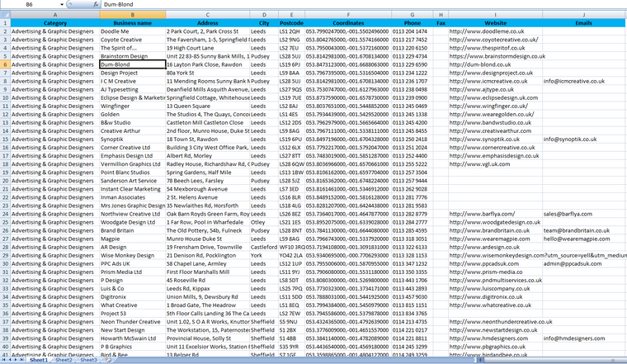Click the Fax header cell
627x364 pixels.
[x=441, y=23]
